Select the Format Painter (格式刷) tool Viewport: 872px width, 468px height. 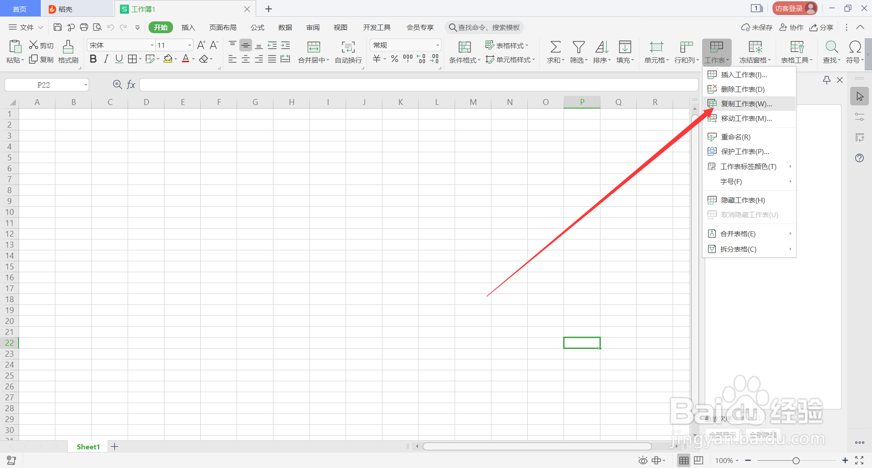(x=68, y=51)
